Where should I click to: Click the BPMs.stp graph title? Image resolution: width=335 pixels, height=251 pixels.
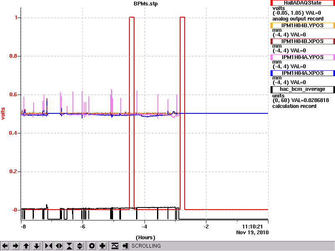coord(145,4)
